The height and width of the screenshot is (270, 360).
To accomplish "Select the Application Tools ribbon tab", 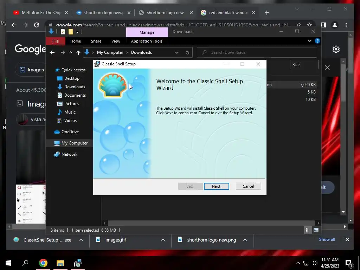I will click(x=147, y=41).
